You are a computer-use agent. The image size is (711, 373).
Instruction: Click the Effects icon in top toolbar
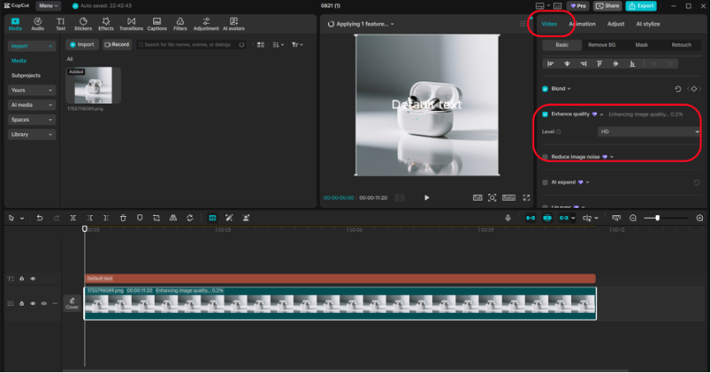[106, 24]
